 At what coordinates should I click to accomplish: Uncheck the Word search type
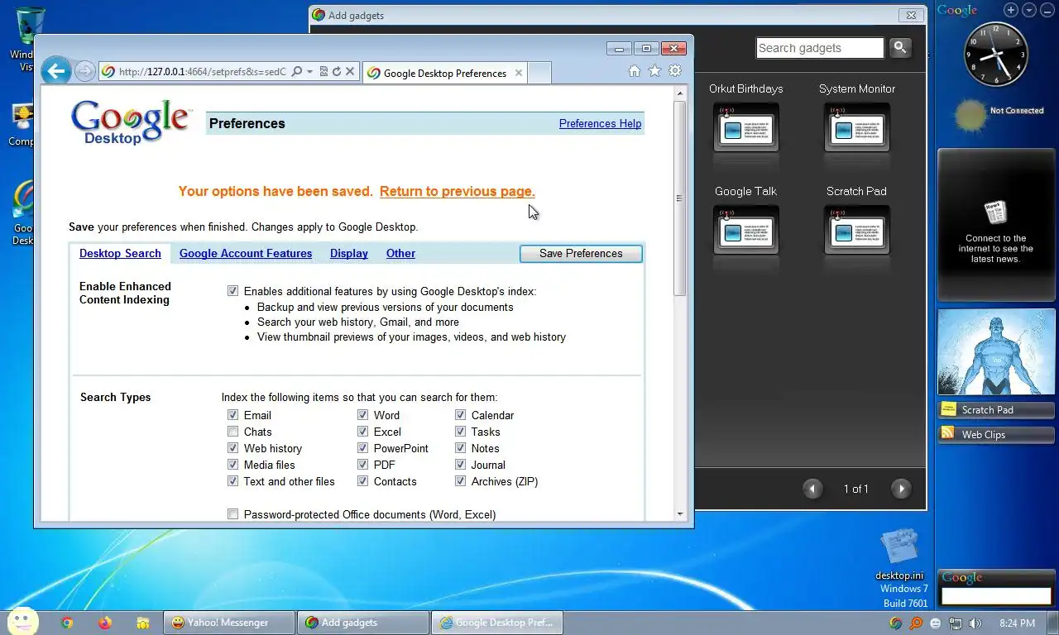click(362, 415)
